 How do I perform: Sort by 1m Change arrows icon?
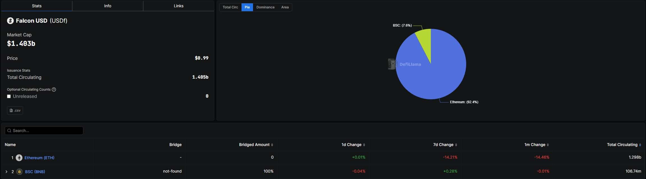pyautogui.click(x=548, y=145)
